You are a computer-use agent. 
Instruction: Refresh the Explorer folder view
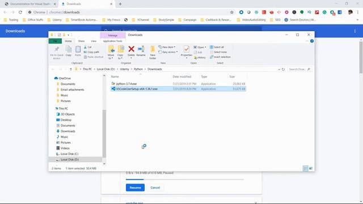(283, 69)
